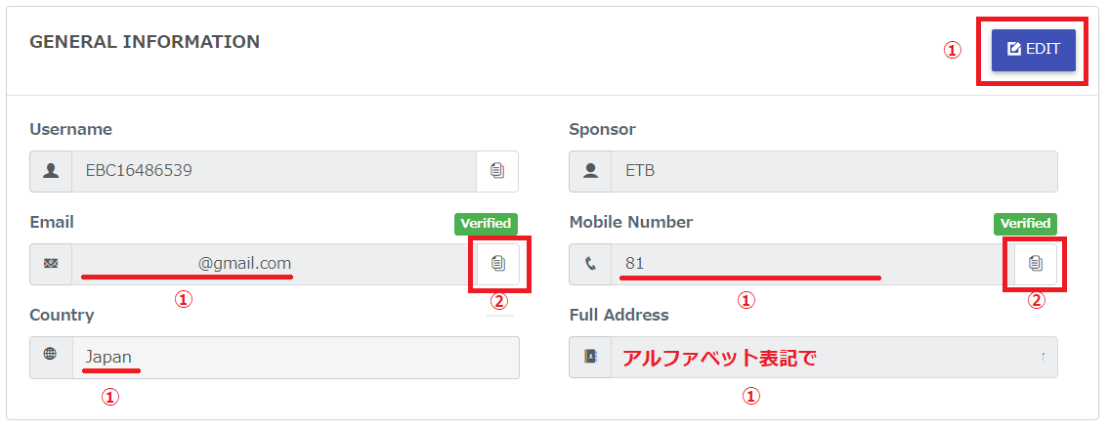1109x431 pixels.
Task: Click the person icon beside Sponsor field
Action: coord(590,171)
